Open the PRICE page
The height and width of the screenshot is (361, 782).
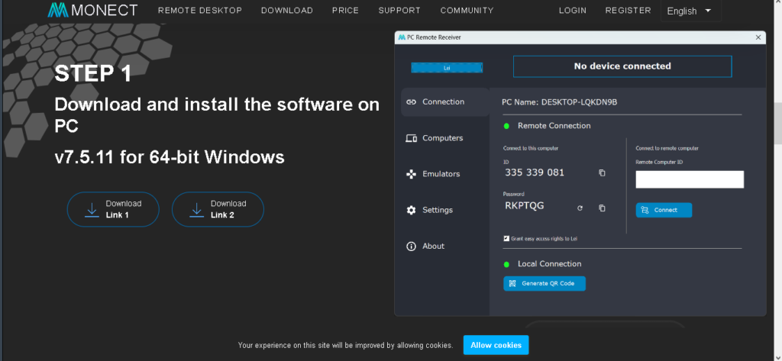click(x=346, y=11)
